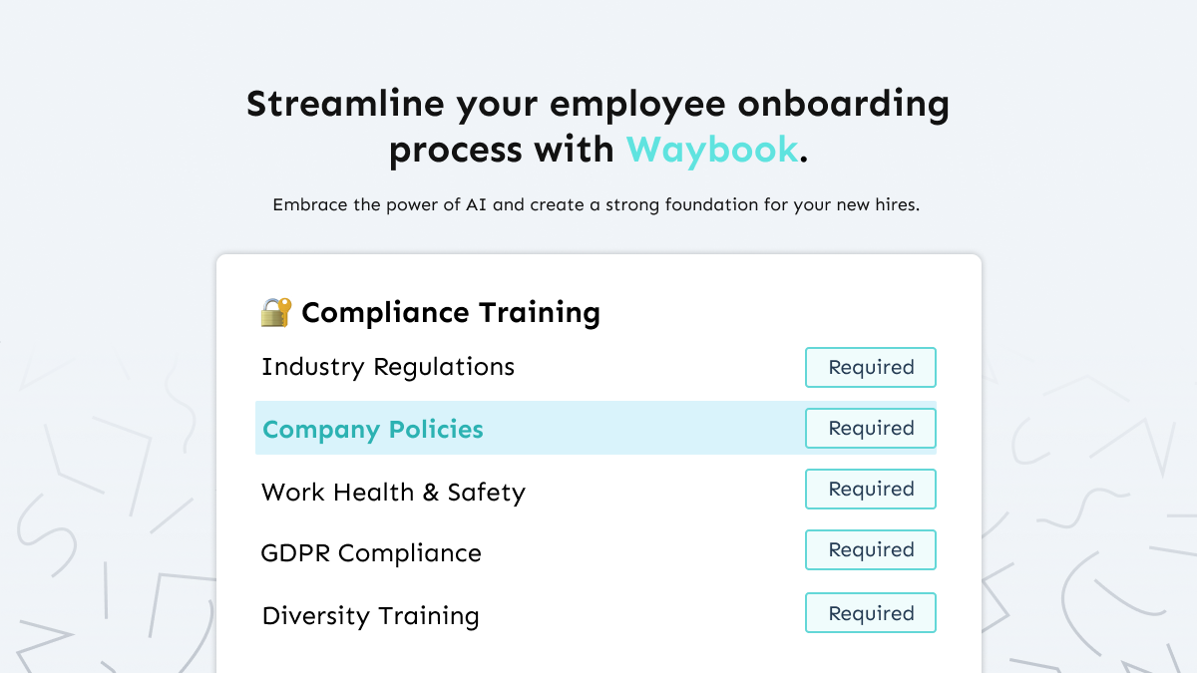Click the Required badge for Industry Regulations
Image resolution: width=1197 pixels, height=673 pixels.
[870, 367]
